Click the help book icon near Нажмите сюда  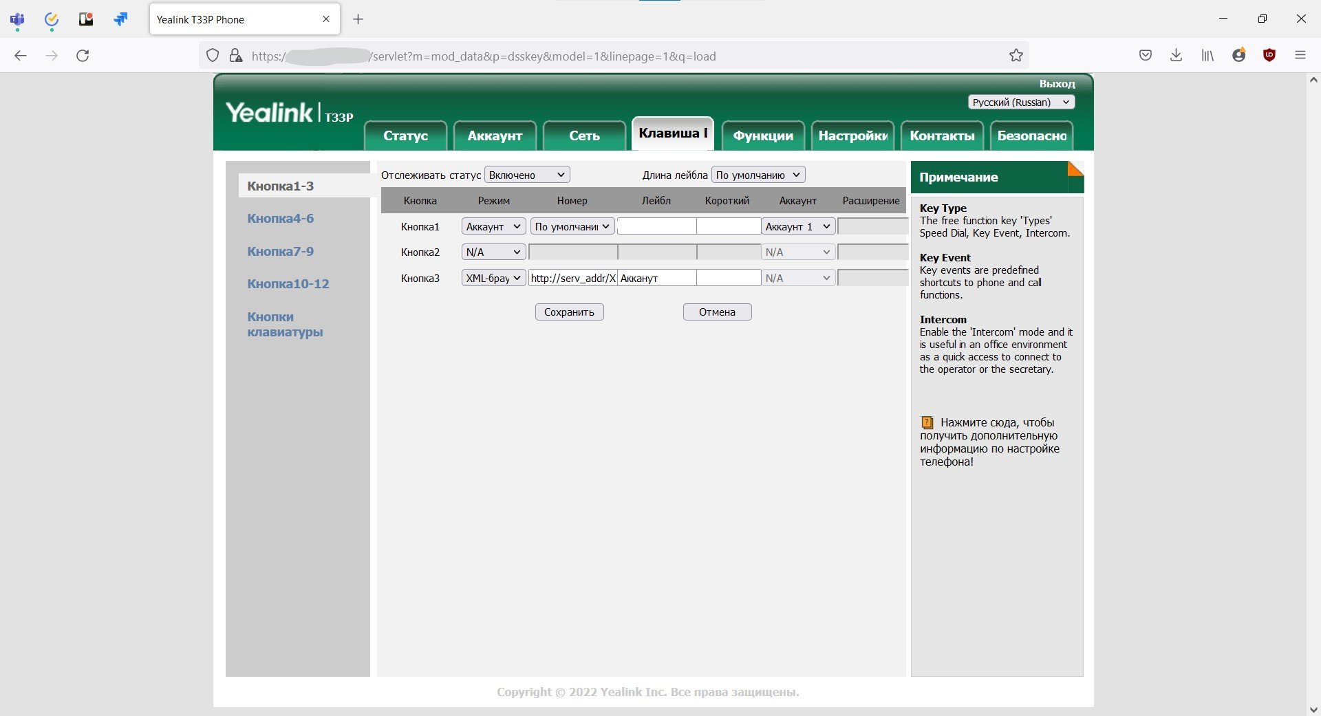[x=927, y=422]
